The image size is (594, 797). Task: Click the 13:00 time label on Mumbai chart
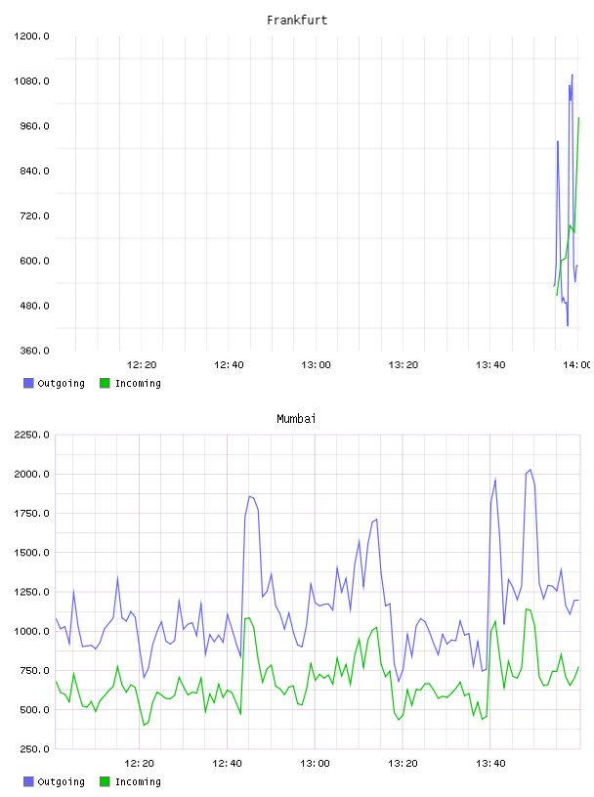click(315, 764)
